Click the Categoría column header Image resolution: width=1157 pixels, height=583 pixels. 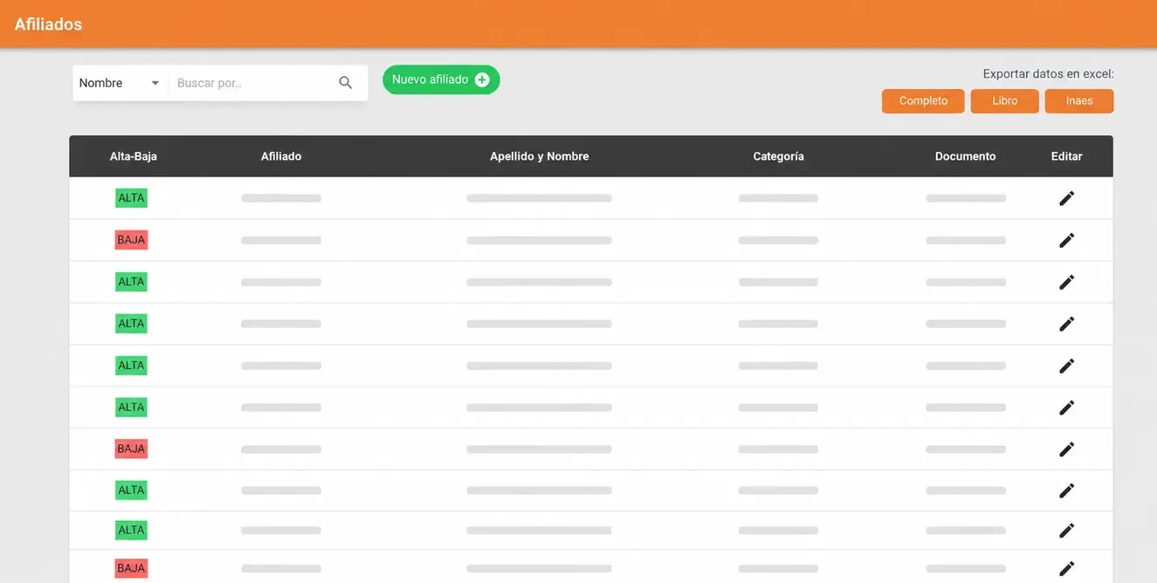tap(779, 156)
